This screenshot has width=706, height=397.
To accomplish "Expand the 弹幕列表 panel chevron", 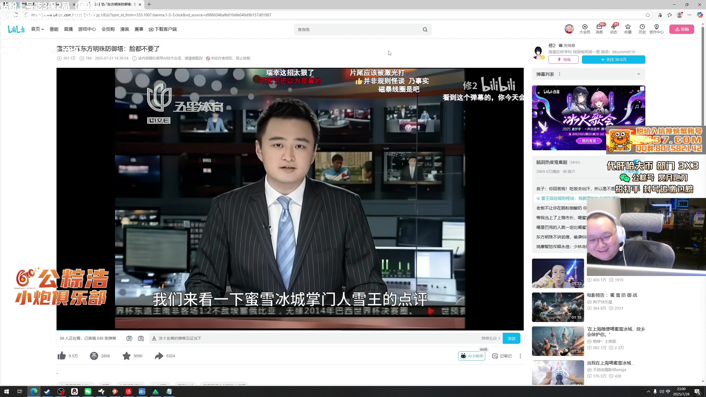I will [639, 74].
